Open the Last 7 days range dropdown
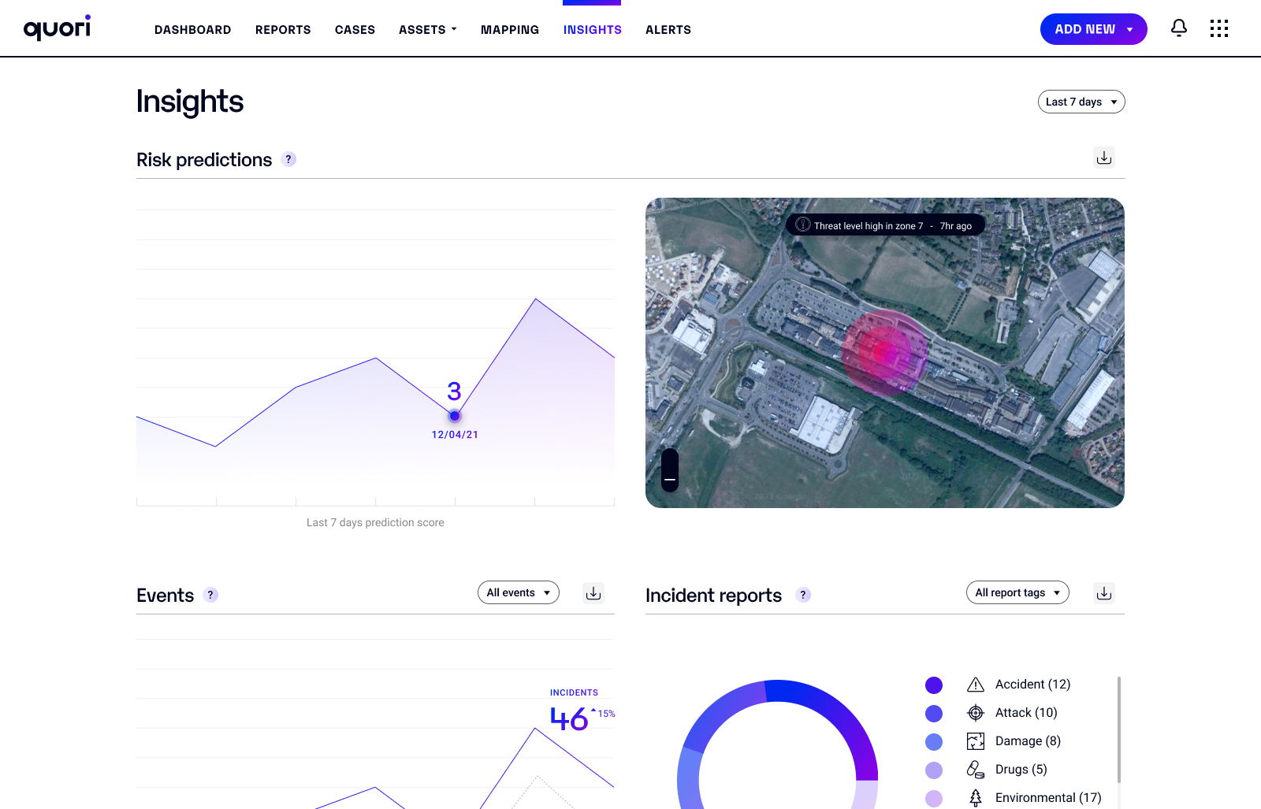Image resolution: width=1261 pixels, height=809 pixels. (1081, 102)
